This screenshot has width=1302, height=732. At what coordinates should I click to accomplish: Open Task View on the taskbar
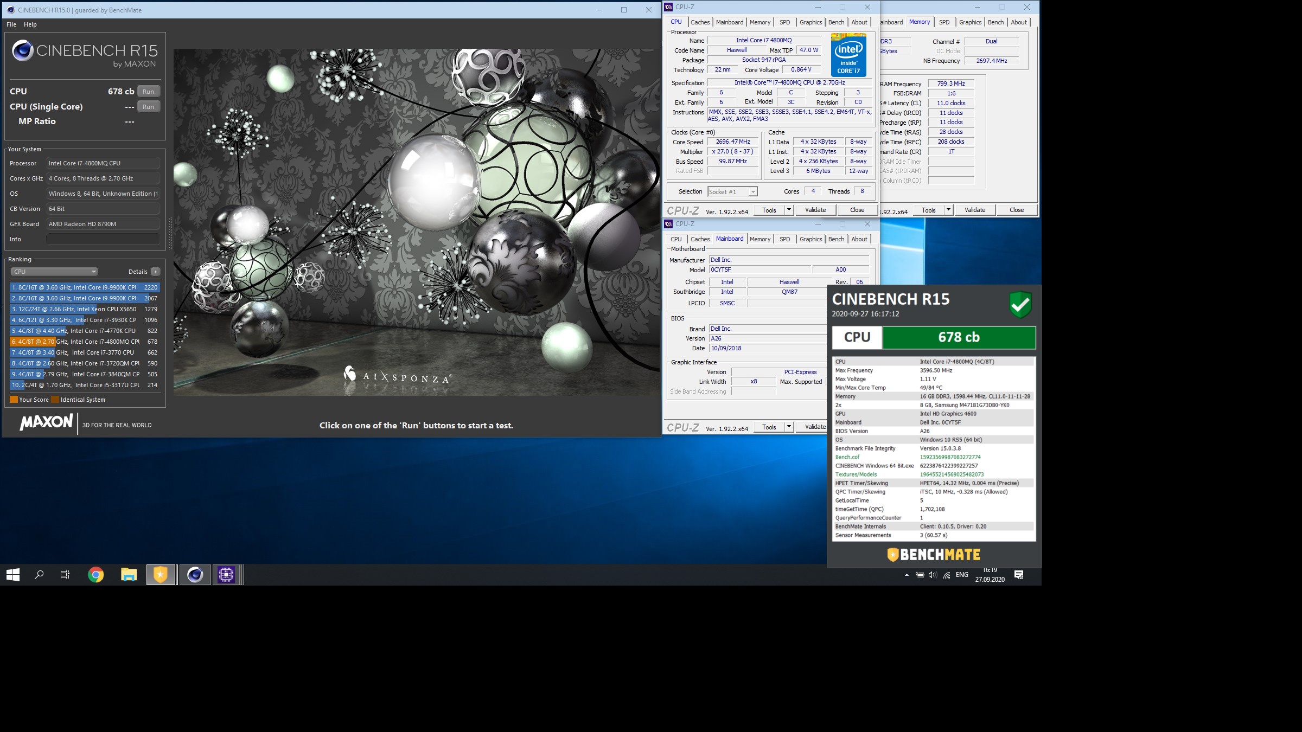pos(65,575)
